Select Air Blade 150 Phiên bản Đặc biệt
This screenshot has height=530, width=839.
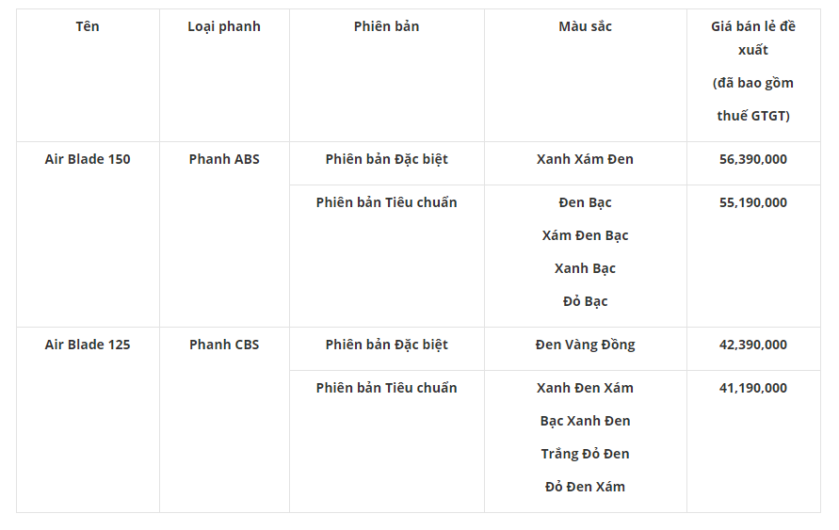pyautogui.click(x=386, y=159)
